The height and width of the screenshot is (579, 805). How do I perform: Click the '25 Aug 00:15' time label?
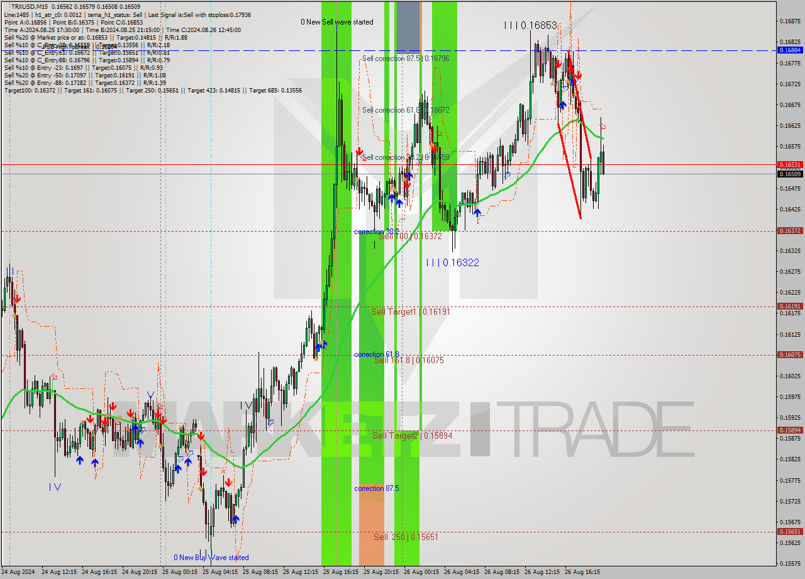pyautogui.click(x=180, y=573)
